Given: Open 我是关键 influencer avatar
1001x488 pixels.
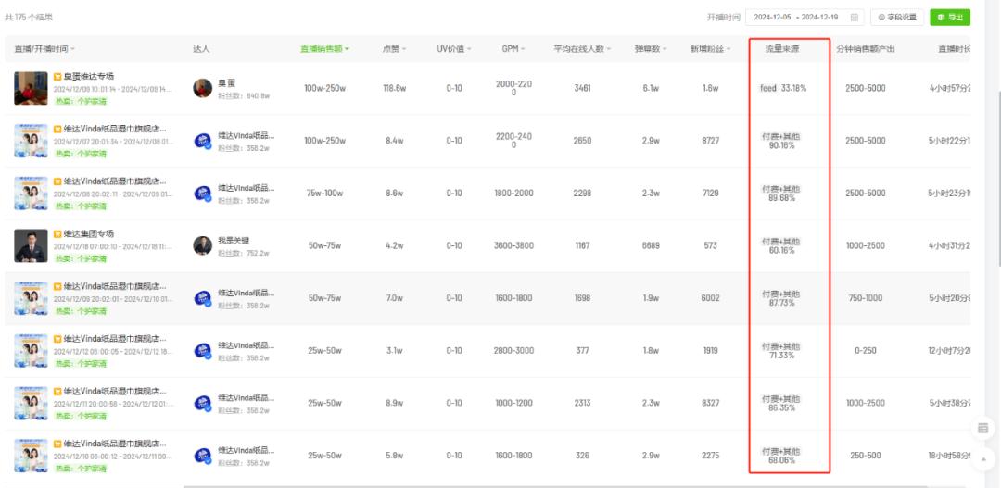Looking at the screenshot, I should pos(202,245).
